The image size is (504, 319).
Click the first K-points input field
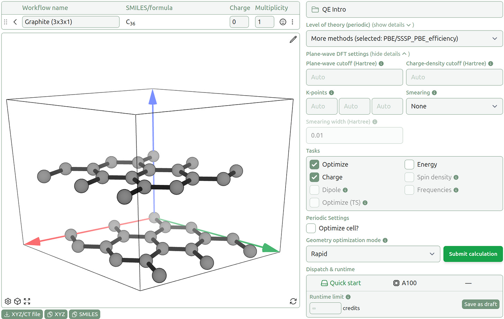tap(322, 106)
